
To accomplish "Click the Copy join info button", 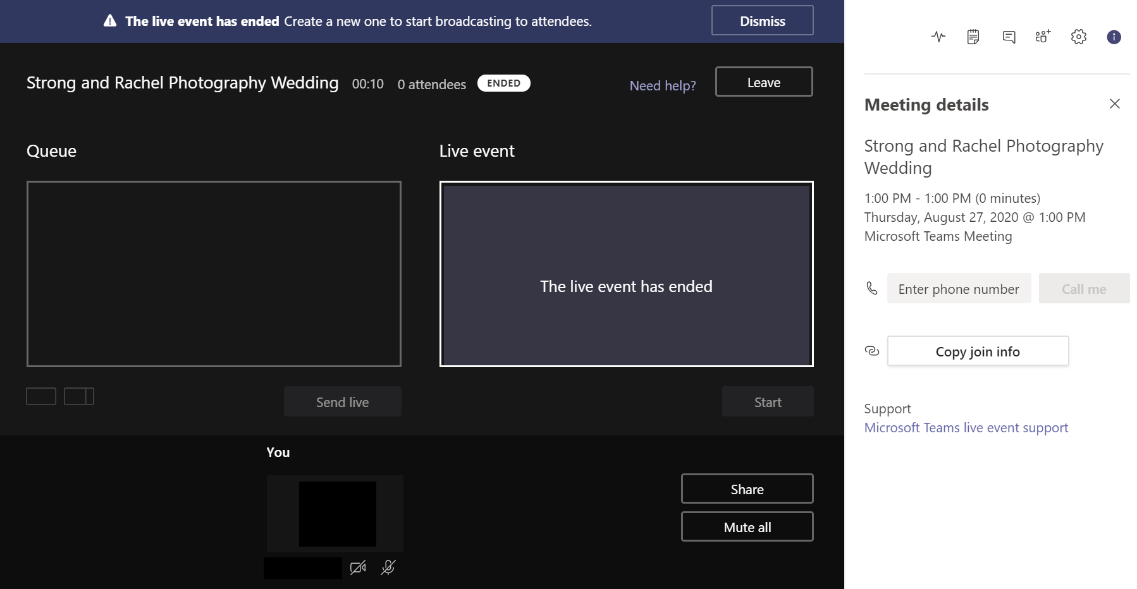I will [978, 351].
